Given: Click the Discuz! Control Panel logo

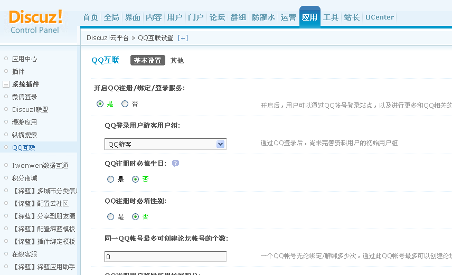Looking at the screenshot, I should click(x=36, y=21).
